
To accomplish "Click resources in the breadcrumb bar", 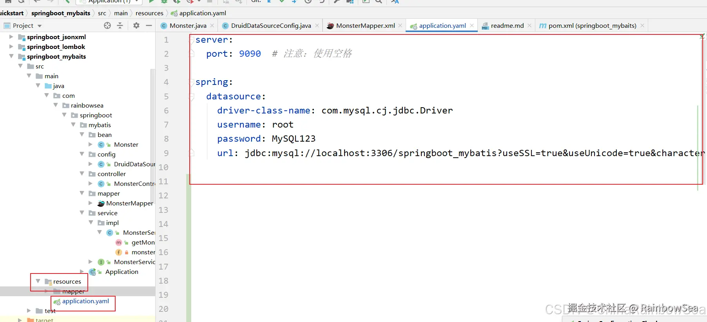I will click(149, 13).
